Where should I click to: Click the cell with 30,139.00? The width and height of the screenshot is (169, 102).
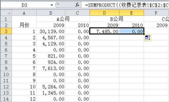(51, 31)
